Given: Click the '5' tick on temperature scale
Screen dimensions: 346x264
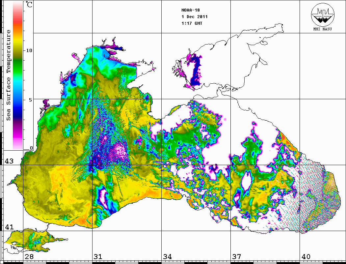Looking at the screenshot, I should [30, 100].
